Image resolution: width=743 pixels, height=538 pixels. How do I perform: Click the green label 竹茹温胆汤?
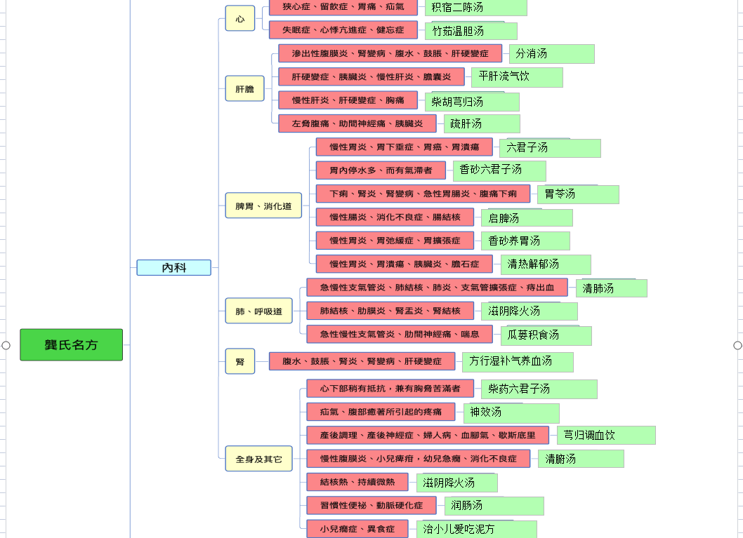(x=471, y=32)
